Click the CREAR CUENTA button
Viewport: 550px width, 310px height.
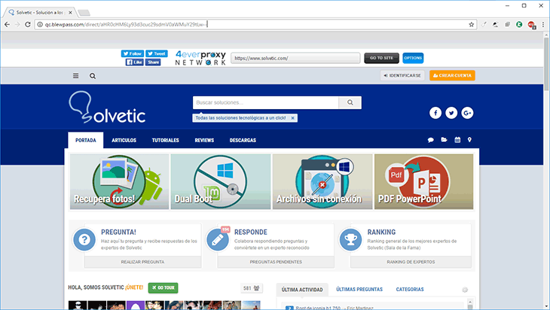(x=452, y=75)
